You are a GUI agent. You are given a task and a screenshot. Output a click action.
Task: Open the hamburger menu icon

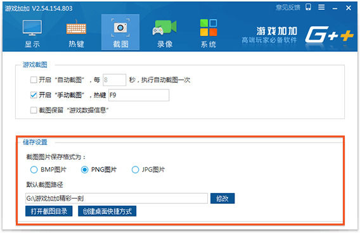click(321, 8)
